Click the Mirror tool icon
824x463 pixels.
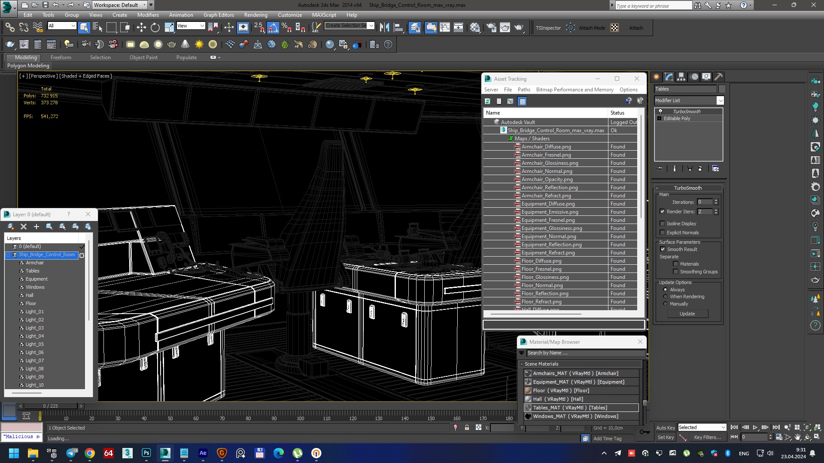(385, 27)
